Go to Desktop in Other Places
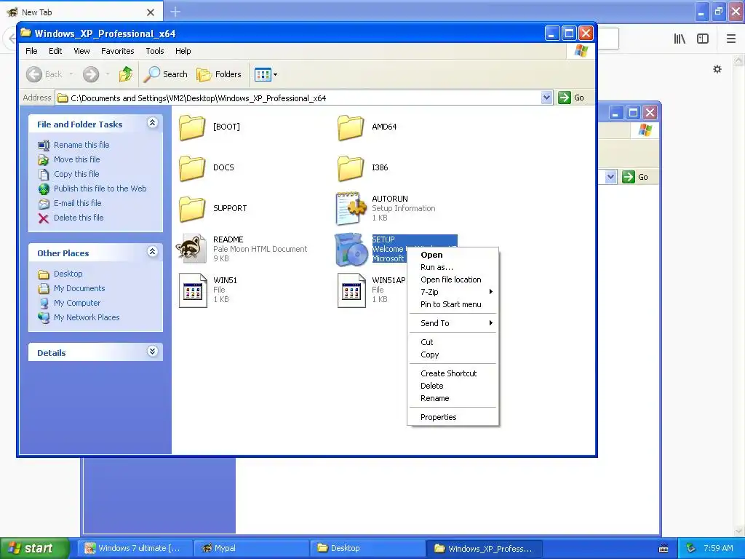The width and height of the screenshot is (745, 559). click(68, 274)
